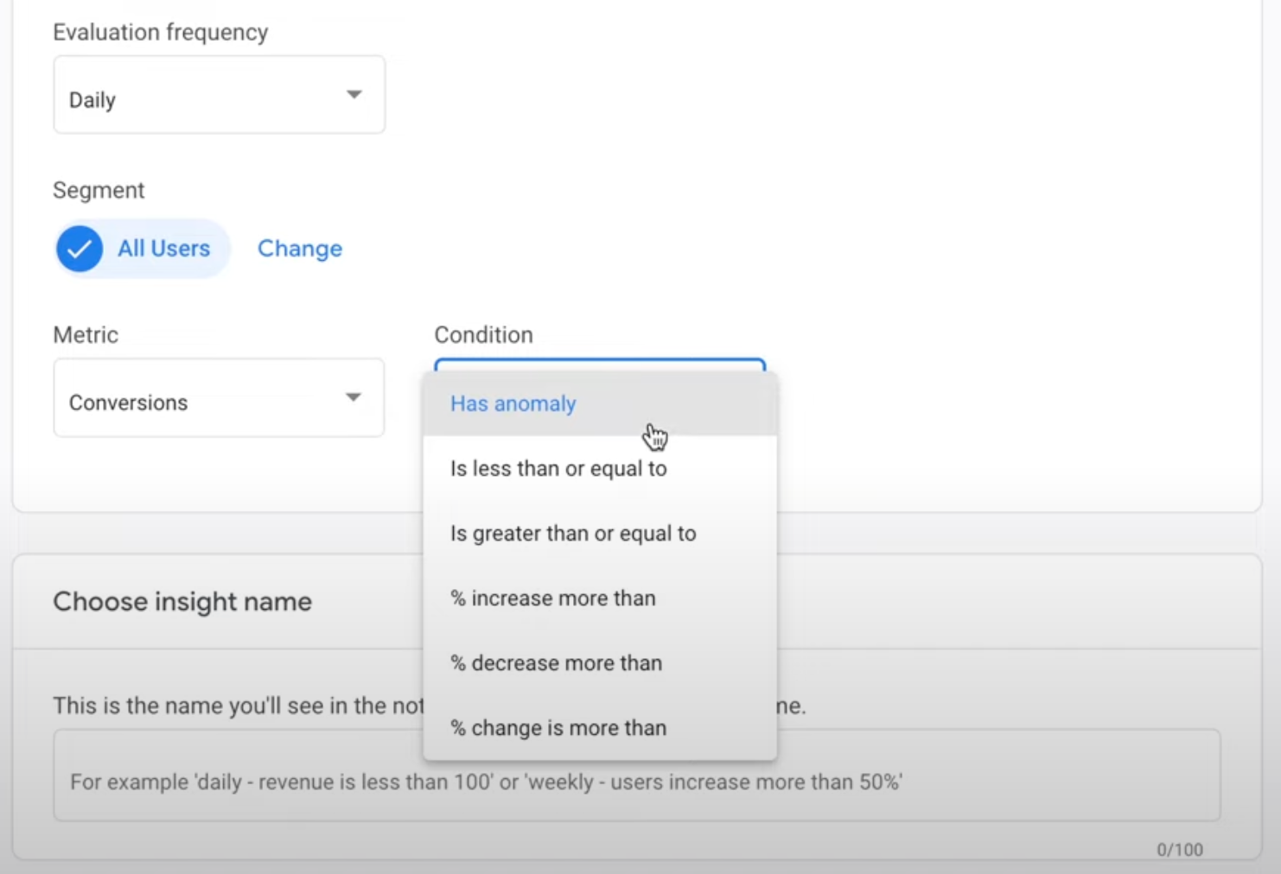
Task: Click the Condition field label
Action: coord(483,335)
